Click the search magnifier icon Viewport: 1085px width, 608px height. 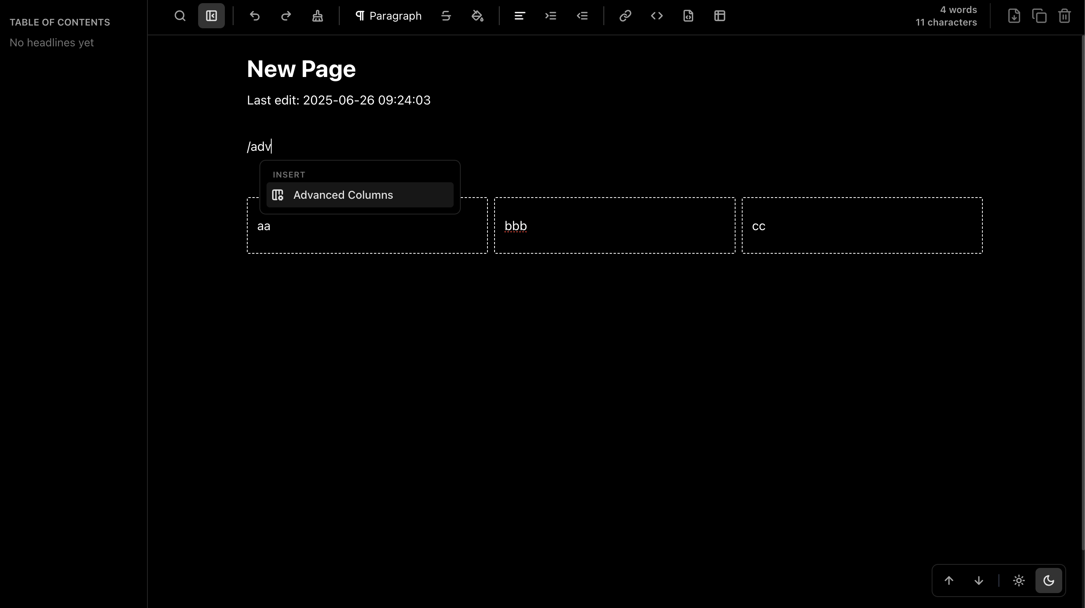tap(180, 16)
